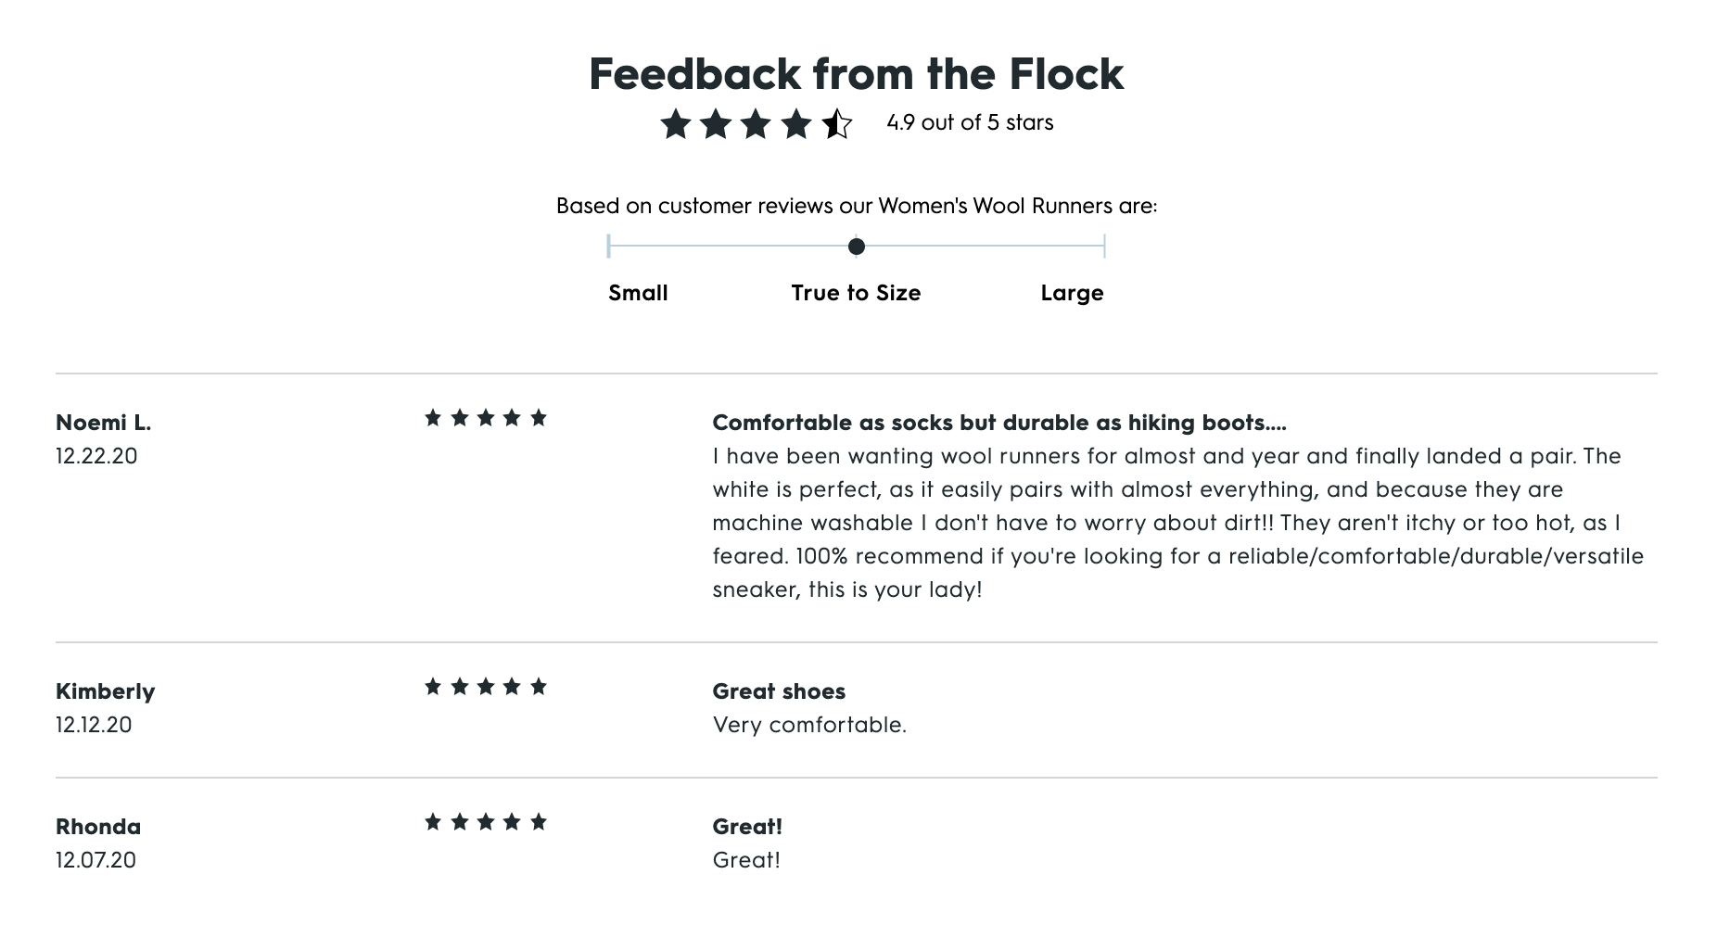The height and width of the screenshot is (925, 1717).
Task: Click the size slider's dark dot marker
Action: [x=857, y=247]
